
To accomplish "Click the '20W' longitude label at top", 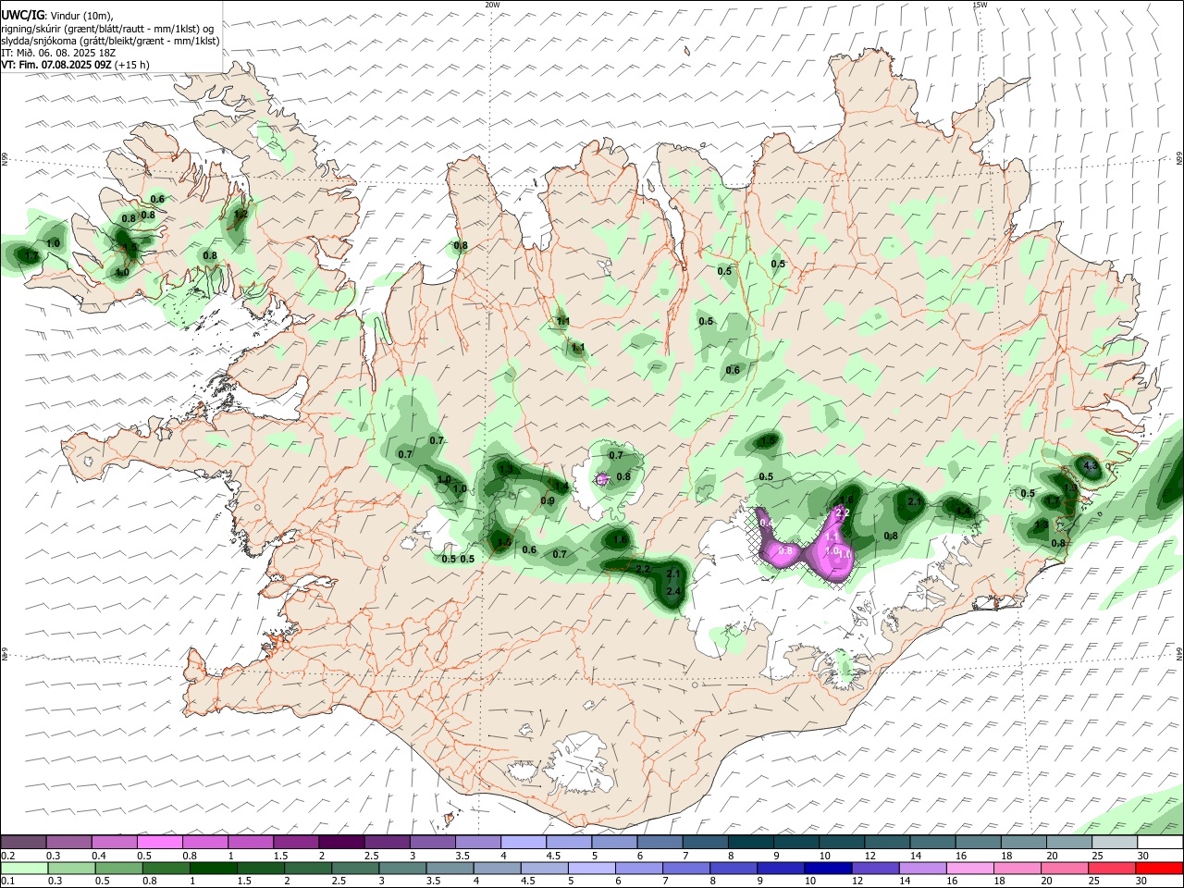I will (x=492, y=5).
